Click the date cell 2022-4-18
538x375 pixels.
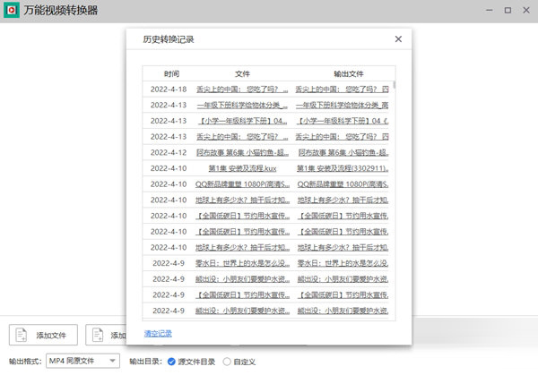169,89
